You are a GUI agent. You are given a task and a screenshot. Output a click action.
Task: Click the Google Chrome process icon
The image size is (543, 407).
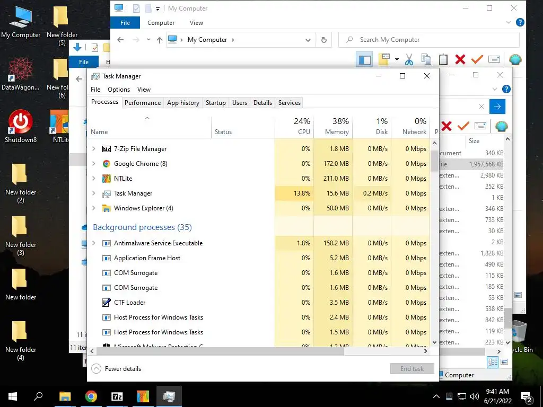click(x=106, y=164)
